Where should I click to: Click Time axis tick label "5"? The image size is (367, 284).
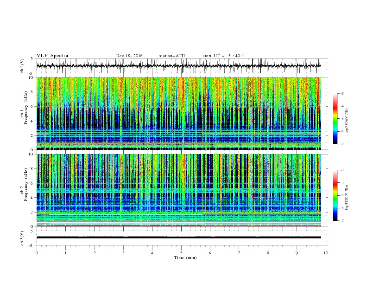click(x=181, y=253)
